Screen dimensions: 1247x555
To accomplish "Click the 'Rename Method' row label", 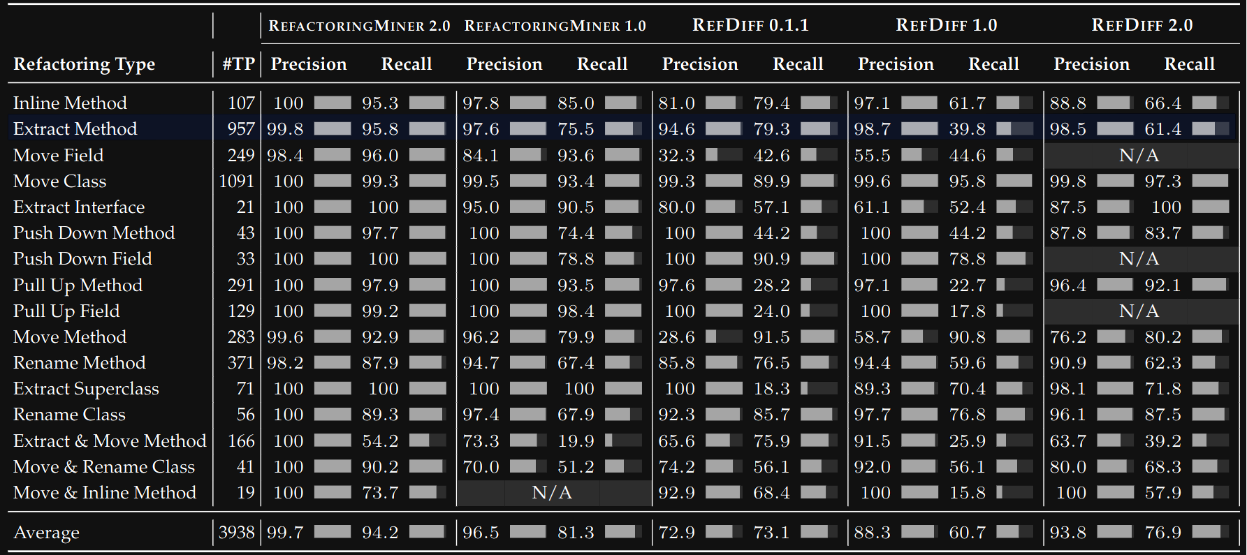I will [80, 363].
